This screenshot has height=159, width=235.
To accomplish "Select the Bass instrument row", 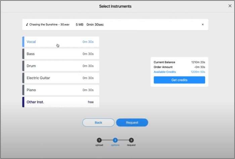I will coord(60,54).
